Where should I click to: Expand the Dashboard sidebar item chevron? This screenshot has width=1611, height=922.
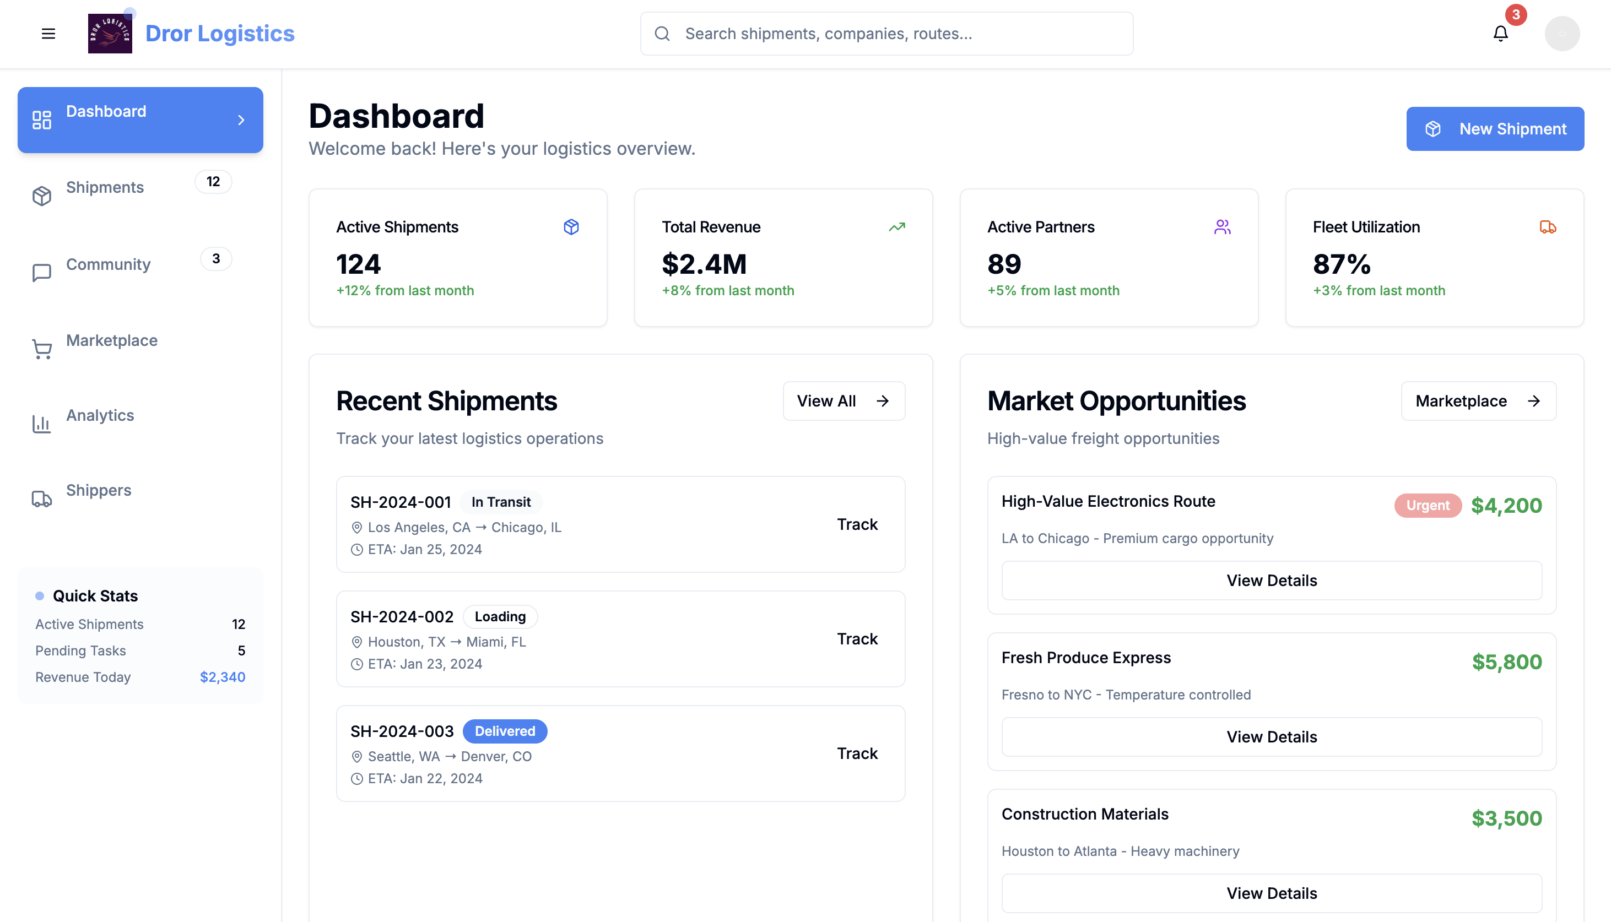[241, 120]
